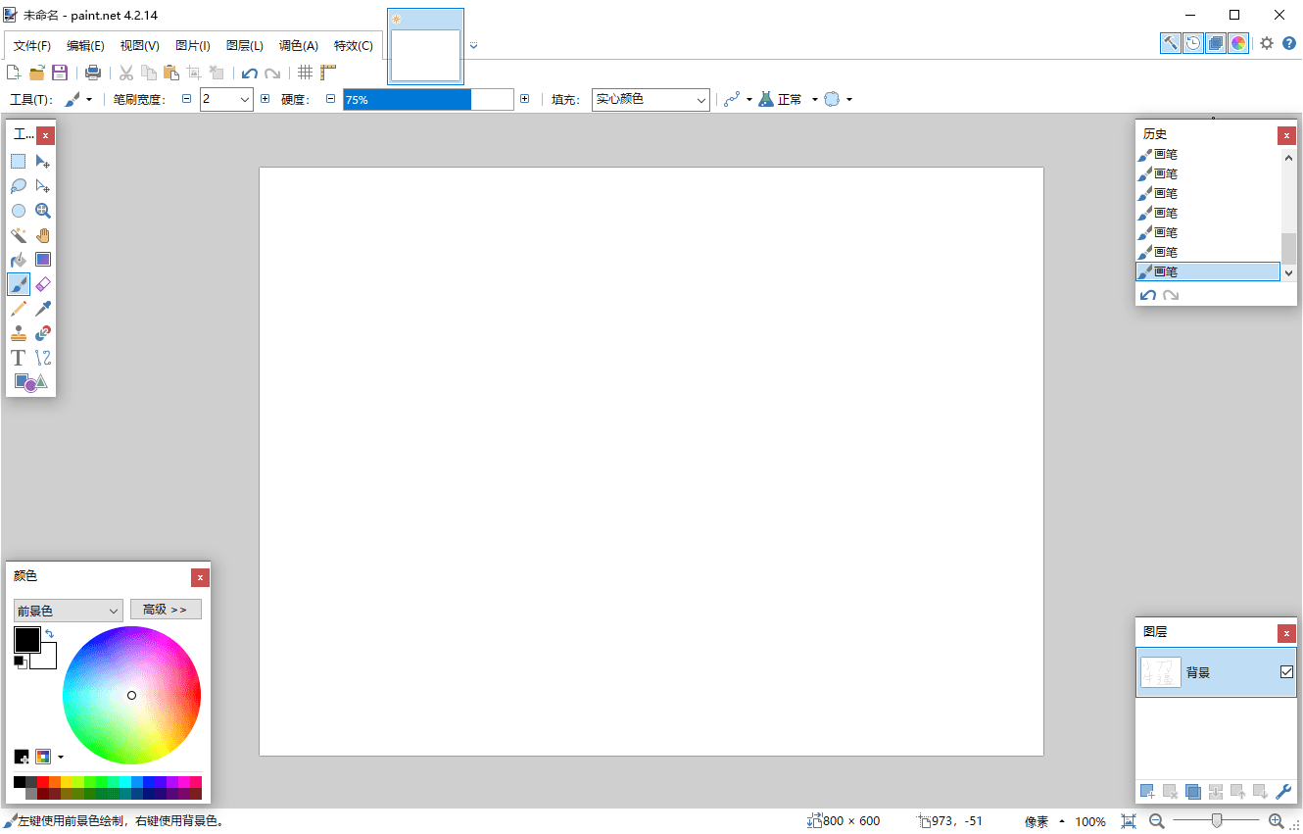The image size is (1303, 834).
Task: Select the Clone Stamp tool
Action: tap(19, 332)
